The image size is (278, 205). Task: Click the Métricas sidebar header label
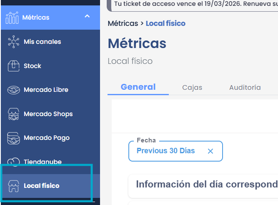[36, 18]
